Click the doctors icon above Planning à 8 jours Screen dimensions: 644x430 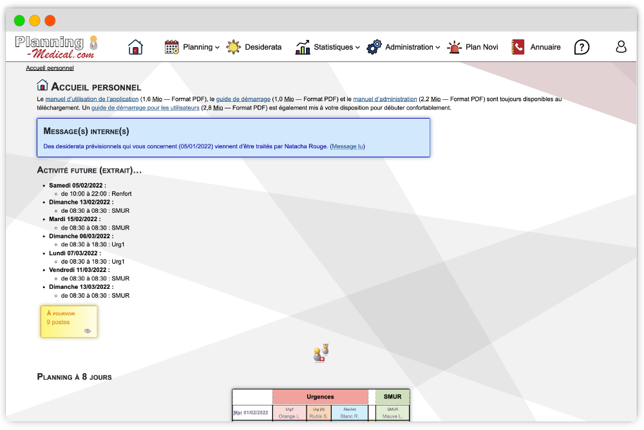(x=321, y=352)
